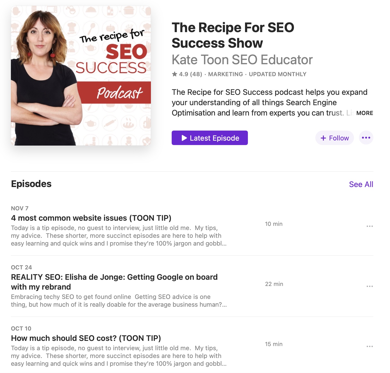Screen dimensions: 390x373
Task: Click Kate Toon SEO Educator author name
Action: point(242,60)
